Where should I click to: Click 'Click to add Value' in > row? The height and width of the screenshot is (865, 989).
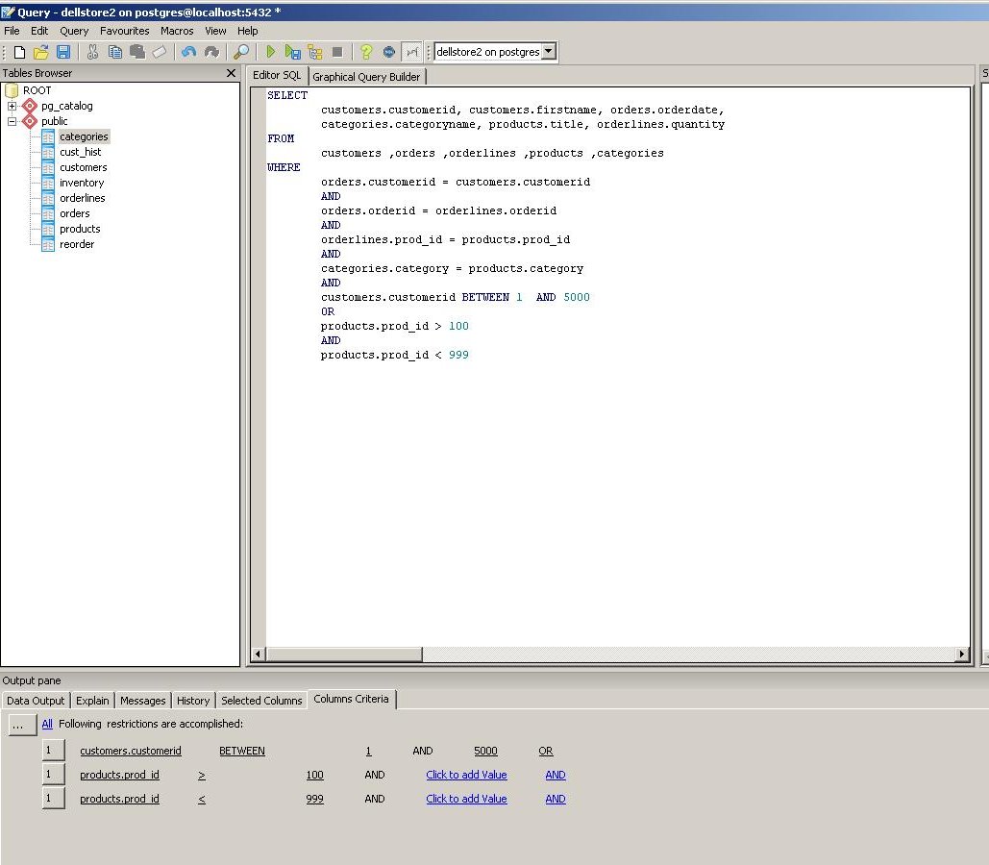pyautogui.click(x=467, y=775)
